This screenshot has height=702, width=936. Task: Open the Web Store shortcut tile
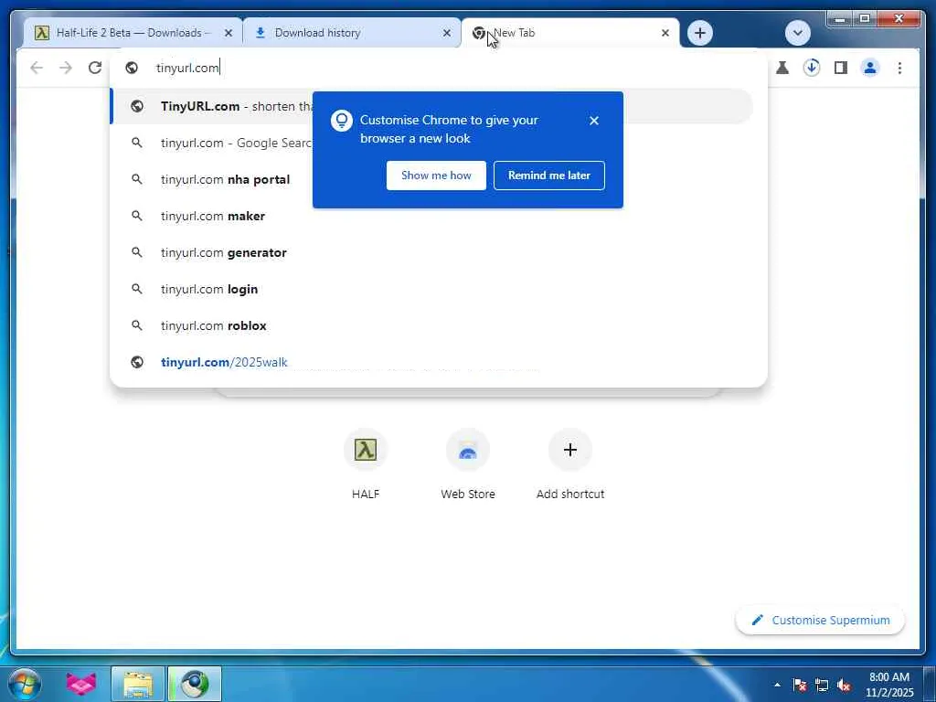pos(468,463)
